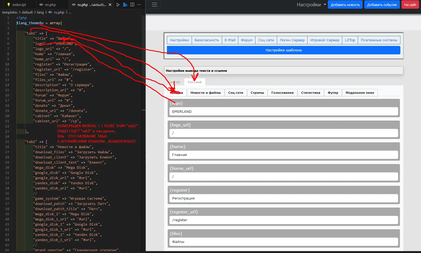Click the Добавить событие button
This screenshot has height=253, width=421.
point(382,5)
